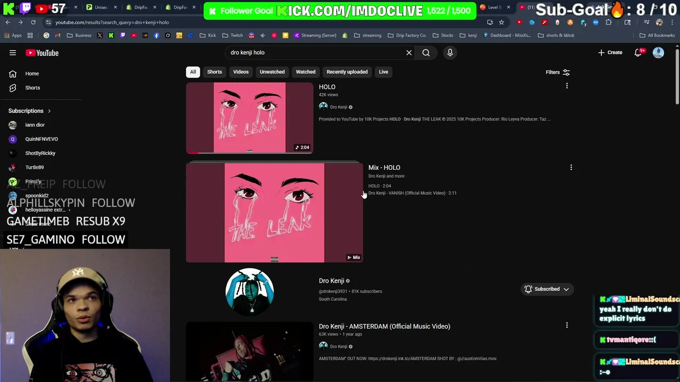The image size is (680, 382).
Task: Open the HOLO video thumbnail
Action: tap(250, 118)
